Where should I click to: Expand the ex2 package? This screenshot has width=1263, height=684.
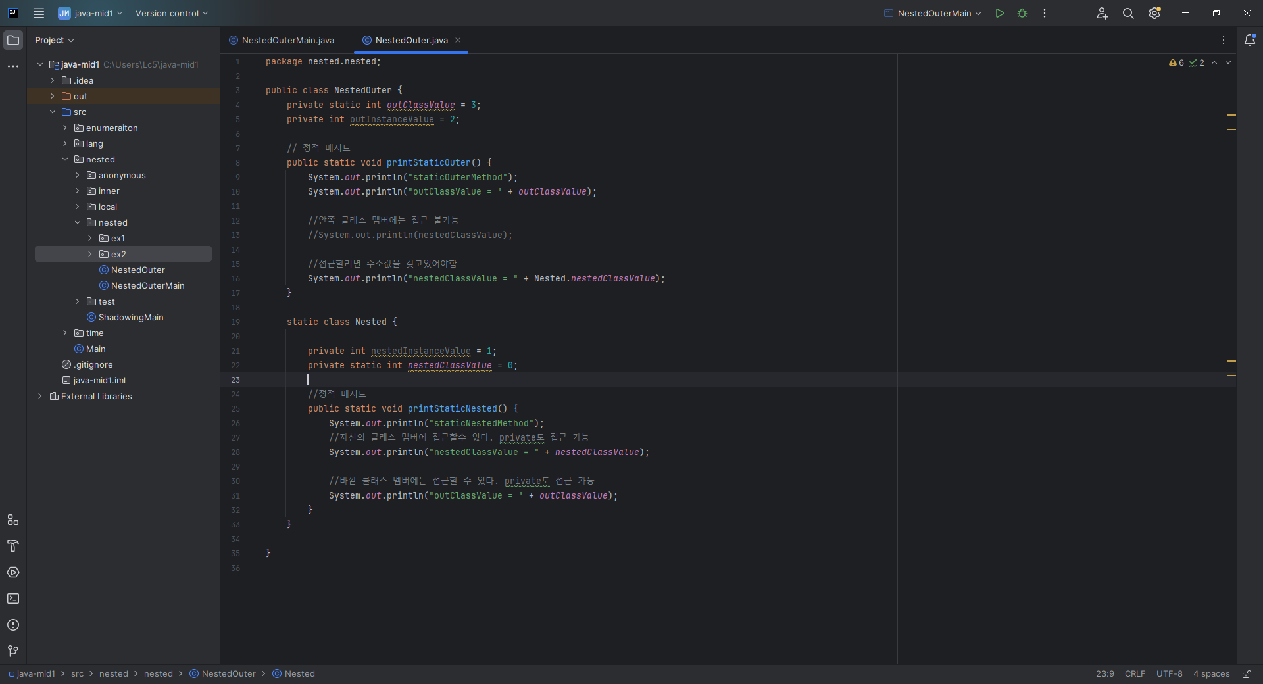coord(90,254)
